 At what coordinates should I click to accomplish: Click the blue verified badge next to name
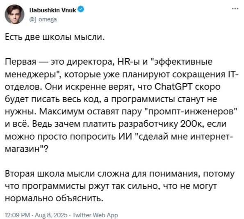click(x=81, y=9)
